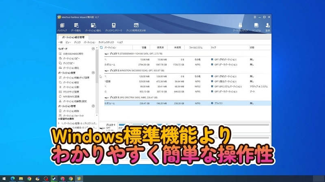
Task: Select NTFSをFATに変換 option
Action: click(x=69, y=97)
